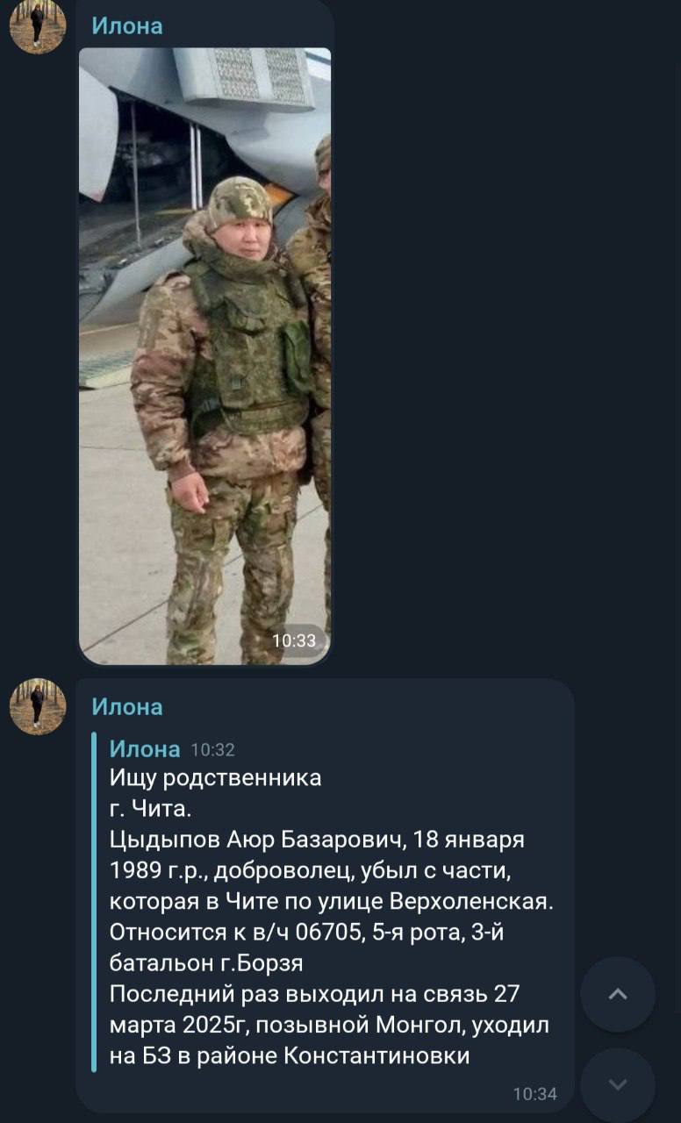This screenshot has width=681, height=1123.
Task: Select the line 'Ищу родственника'
Action: [216, 778]
